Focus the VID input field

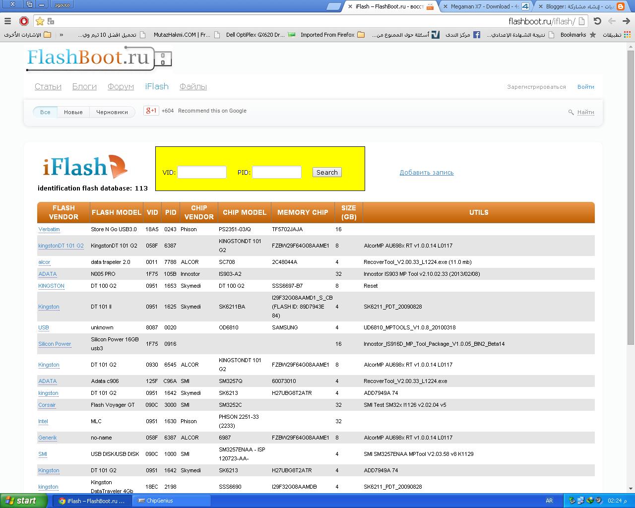click(x=202, y=172)
